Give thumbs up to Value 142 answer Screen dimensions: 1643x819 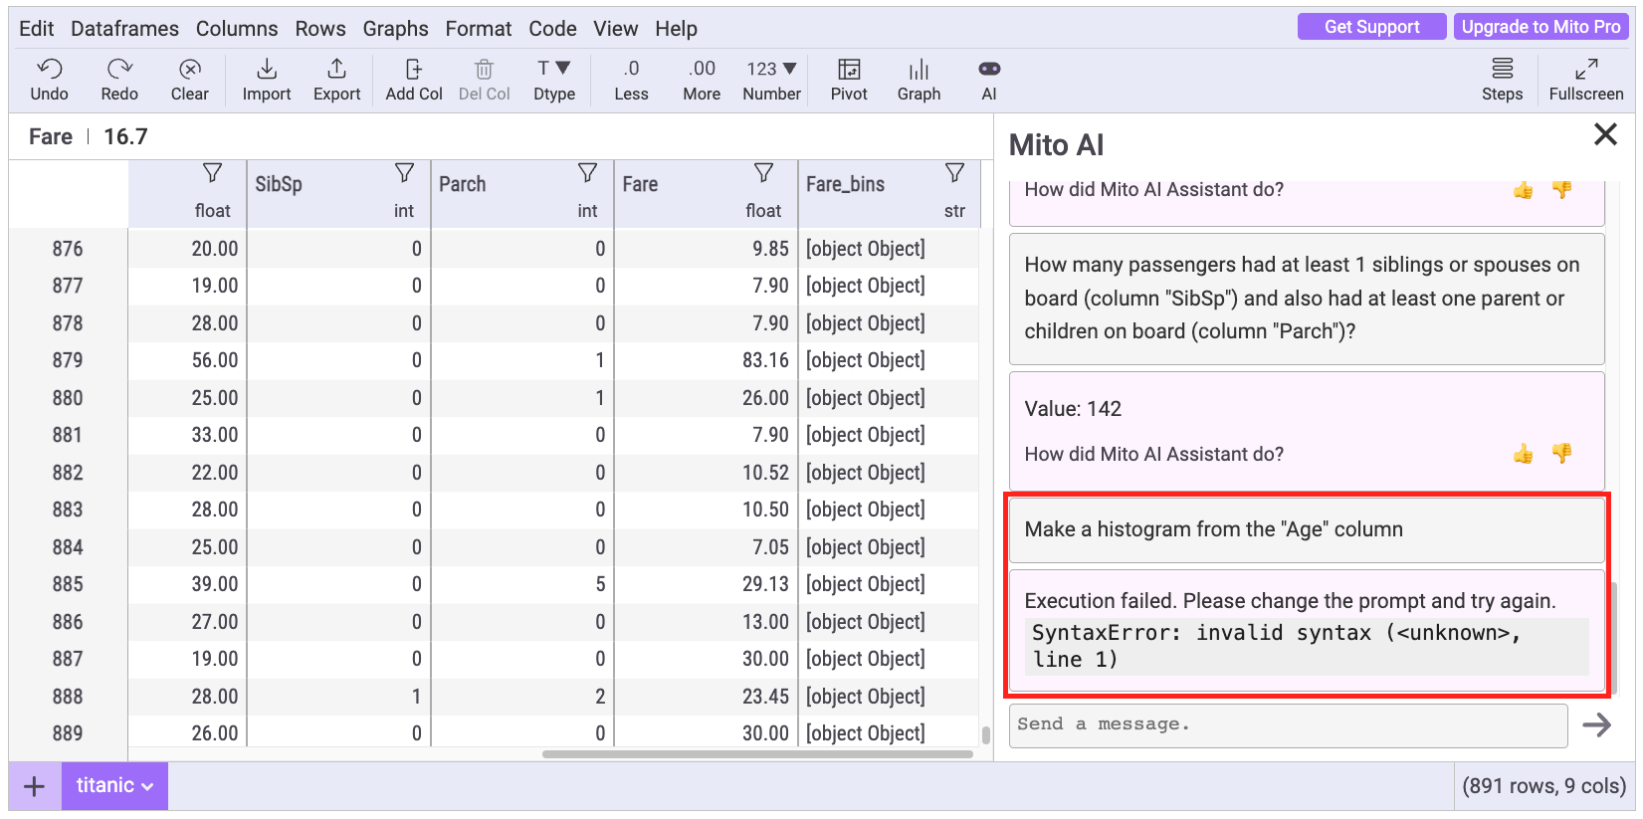(1523, 454)
